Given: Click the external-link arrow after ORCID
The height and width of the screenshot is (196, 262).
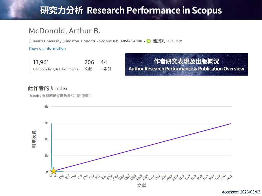Looking at the screenshot, I should [181, 41].
